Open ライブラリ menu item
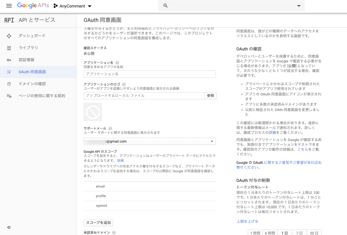The height and width of the screenshot is (235, 347). point(28,48)
